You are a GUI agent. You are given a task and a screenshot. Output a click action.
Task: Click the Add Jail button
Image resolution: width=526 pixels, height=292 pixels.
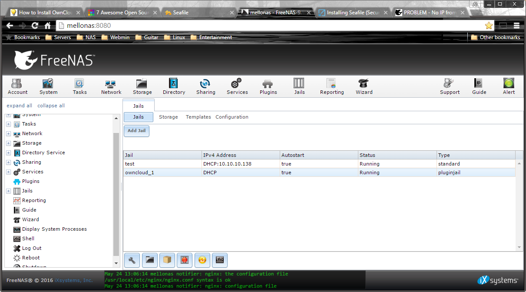point(136,131)
